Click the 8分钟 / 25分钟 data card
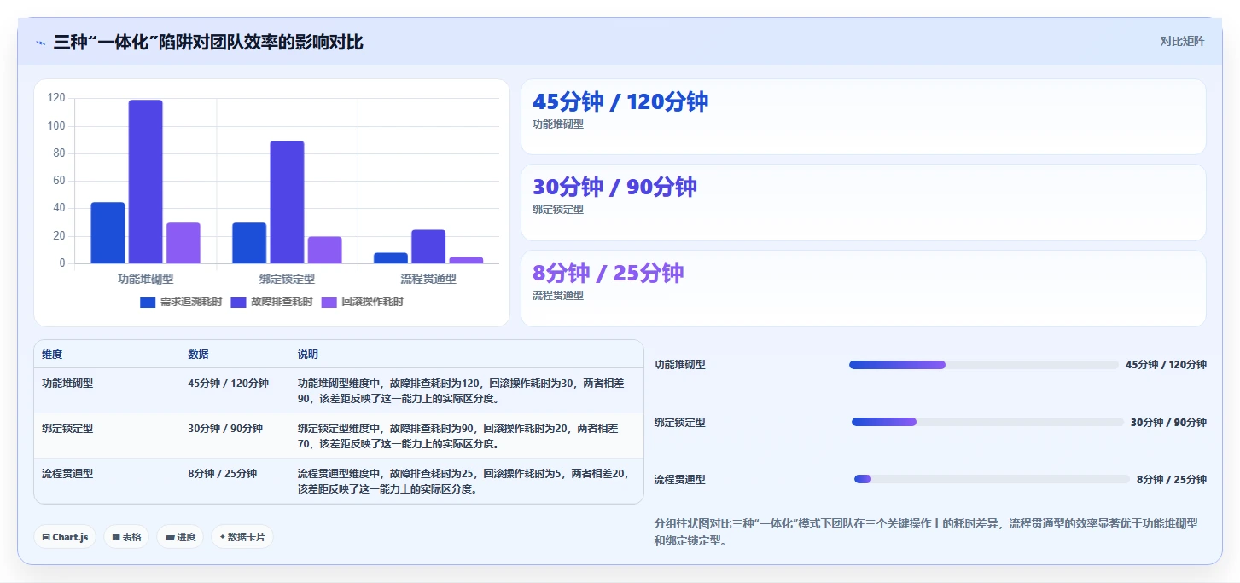 pos(863,288)
